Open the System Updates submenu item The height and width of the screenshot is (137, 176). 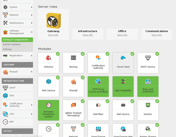(17, 44)
